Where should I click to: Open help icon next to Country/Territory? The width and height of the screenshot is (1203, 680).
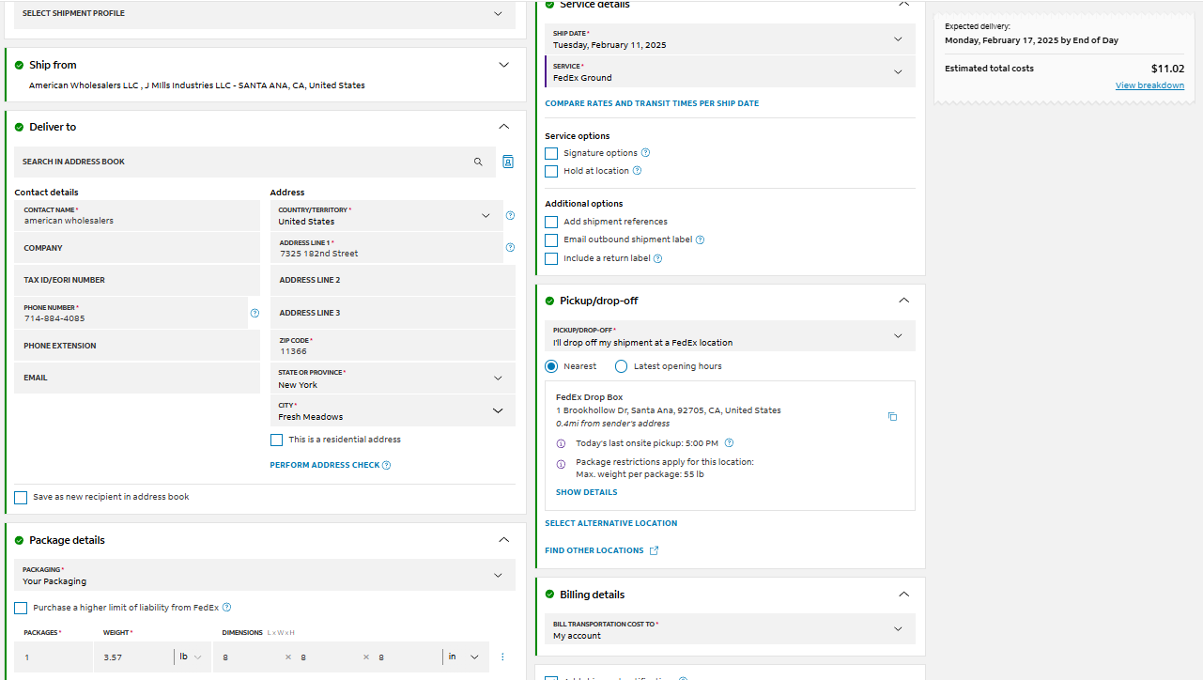(510, 215)
